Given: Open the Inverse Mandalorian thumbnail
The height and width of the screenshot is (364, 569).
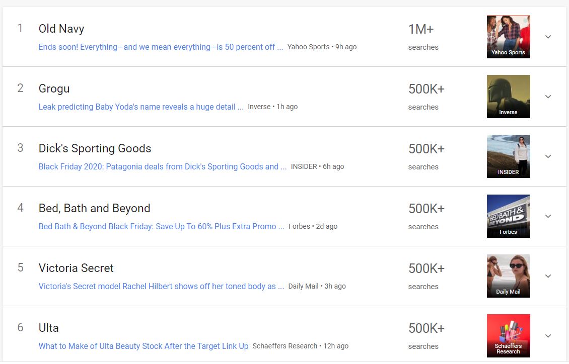Looking at the screenshot, I should [508, 97].
